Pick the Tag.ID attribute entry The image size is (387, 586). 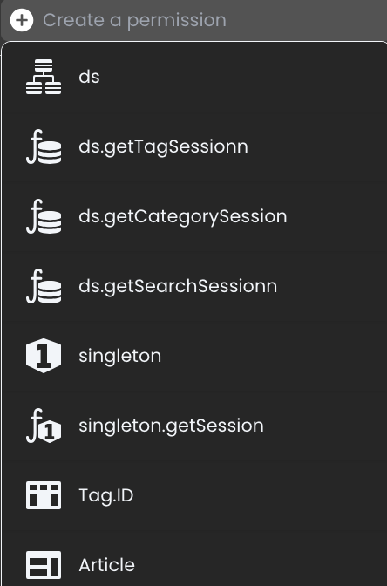click(194, 495)
